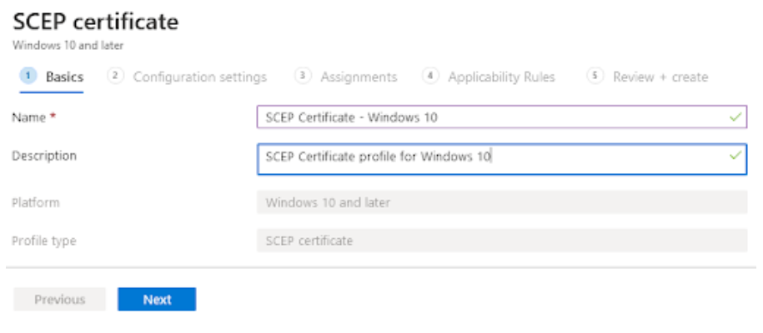Screen dimensions: 763x333
Task: Click the SCEP certificate page heading
Action: click(95, 22)
